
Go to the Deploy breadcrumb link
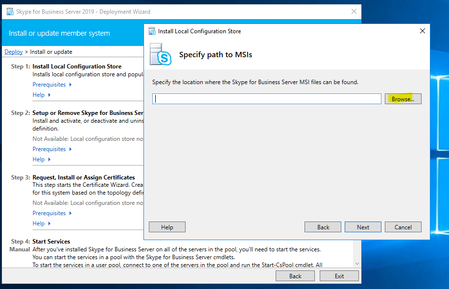(x=14, y=52)
